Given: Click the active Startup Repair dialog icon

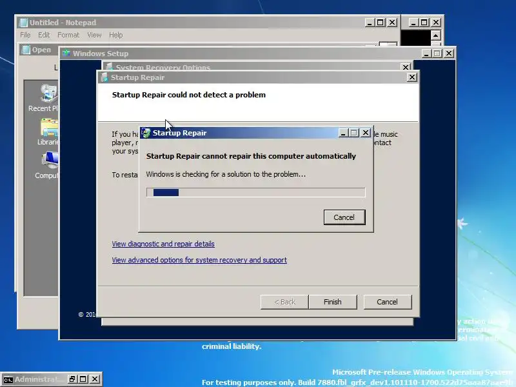Looking at the screenshot, I should pyautogui.click(x=146, y=133).
